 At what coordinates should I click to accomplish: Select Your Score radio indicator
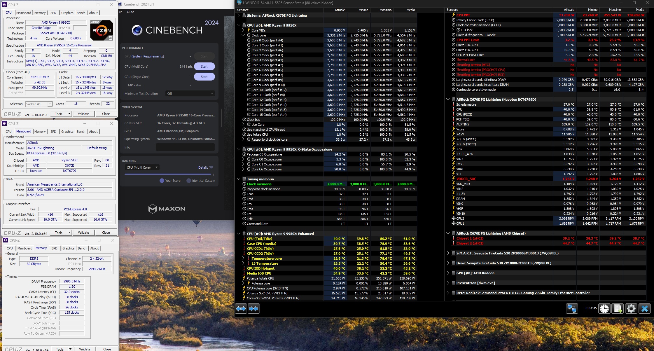[162, 181]
